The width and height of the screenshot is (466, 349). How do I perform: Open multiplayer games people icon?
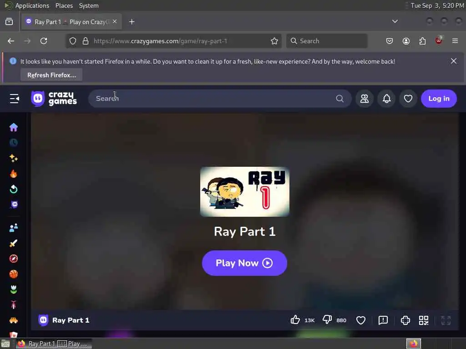point(13,228)
